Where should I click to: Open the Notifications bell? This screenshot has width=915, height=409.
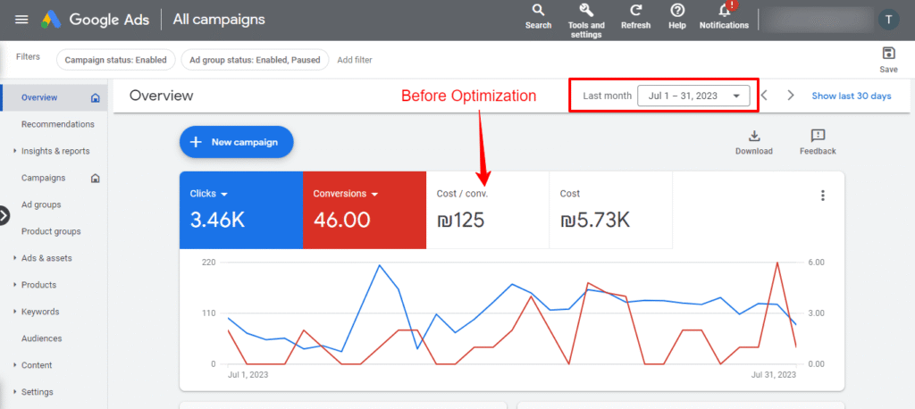(724, 11)
